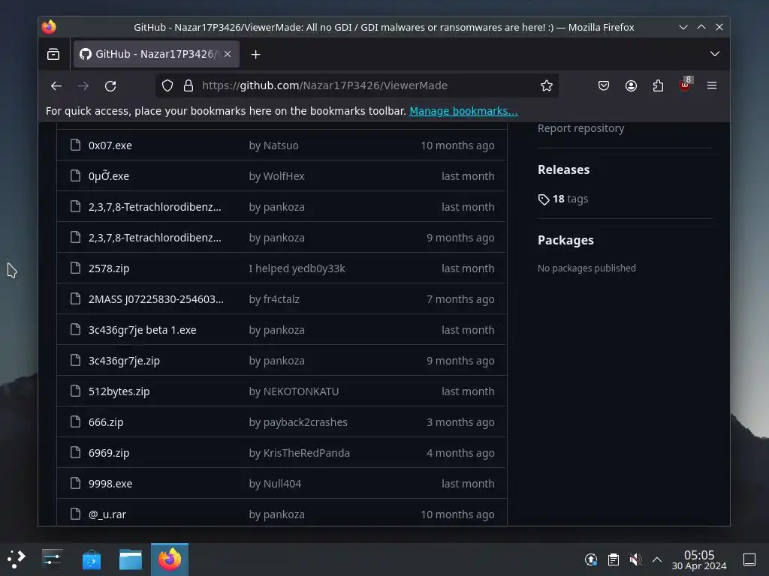This screenshot has width=769, height=576.
Task: Click file icon beside 9998.exe
Action: pyautogui.click(x=75, y=484)
